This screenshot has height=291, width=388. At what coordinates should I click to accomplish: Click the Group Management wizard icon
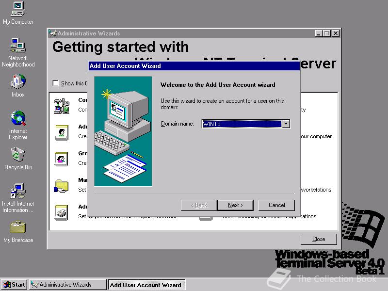pyautogui.click(x=62, y=159)
